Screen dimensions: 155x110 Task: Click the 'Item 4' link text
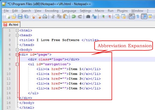point(75,83)
